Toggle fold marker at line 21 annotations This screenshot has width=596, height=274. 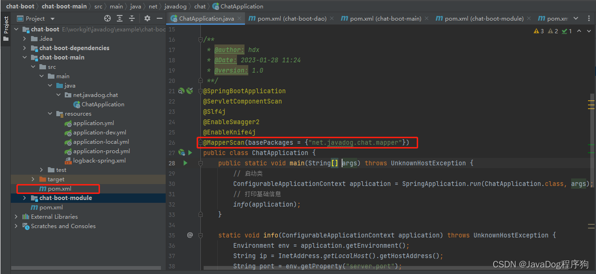[200, 91]
